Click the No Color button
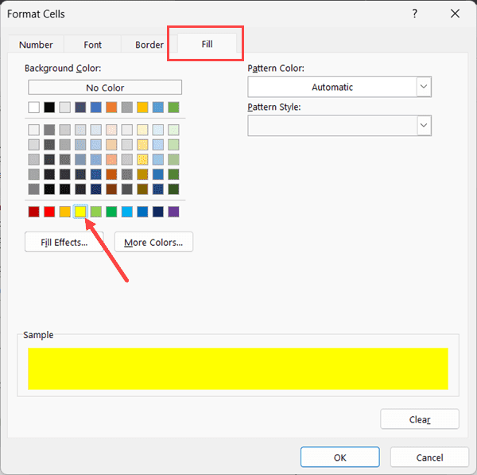Viewport: 477px width, 475px height. [x=105, y=88]
